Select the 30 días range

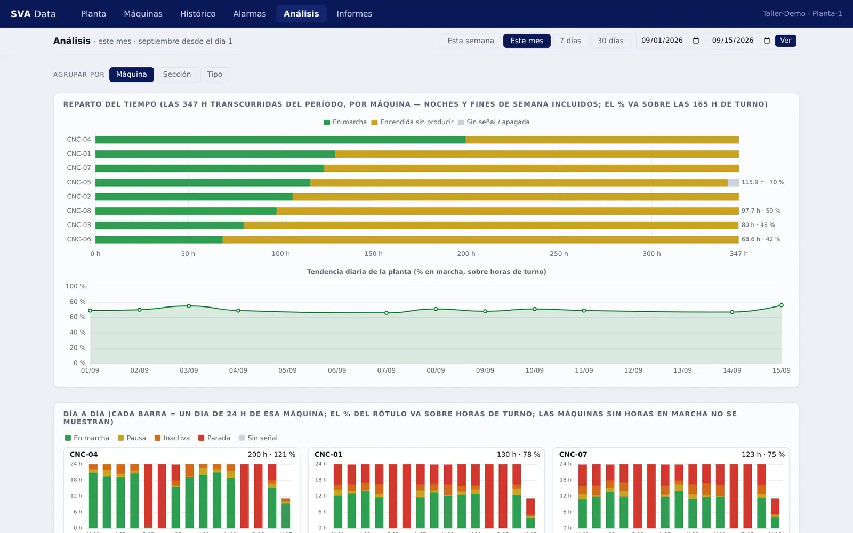coord(610,41)
